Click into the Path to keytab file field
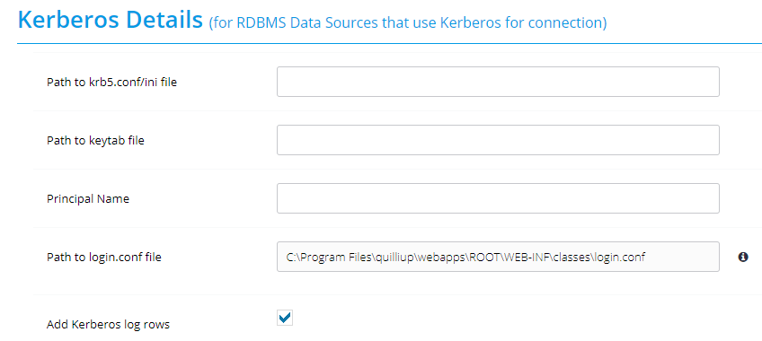This screenshot has width=762, height=341. (x=498, y=140)
